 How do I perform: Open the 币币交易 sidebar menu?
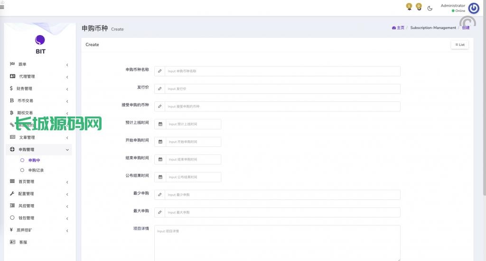39,101
